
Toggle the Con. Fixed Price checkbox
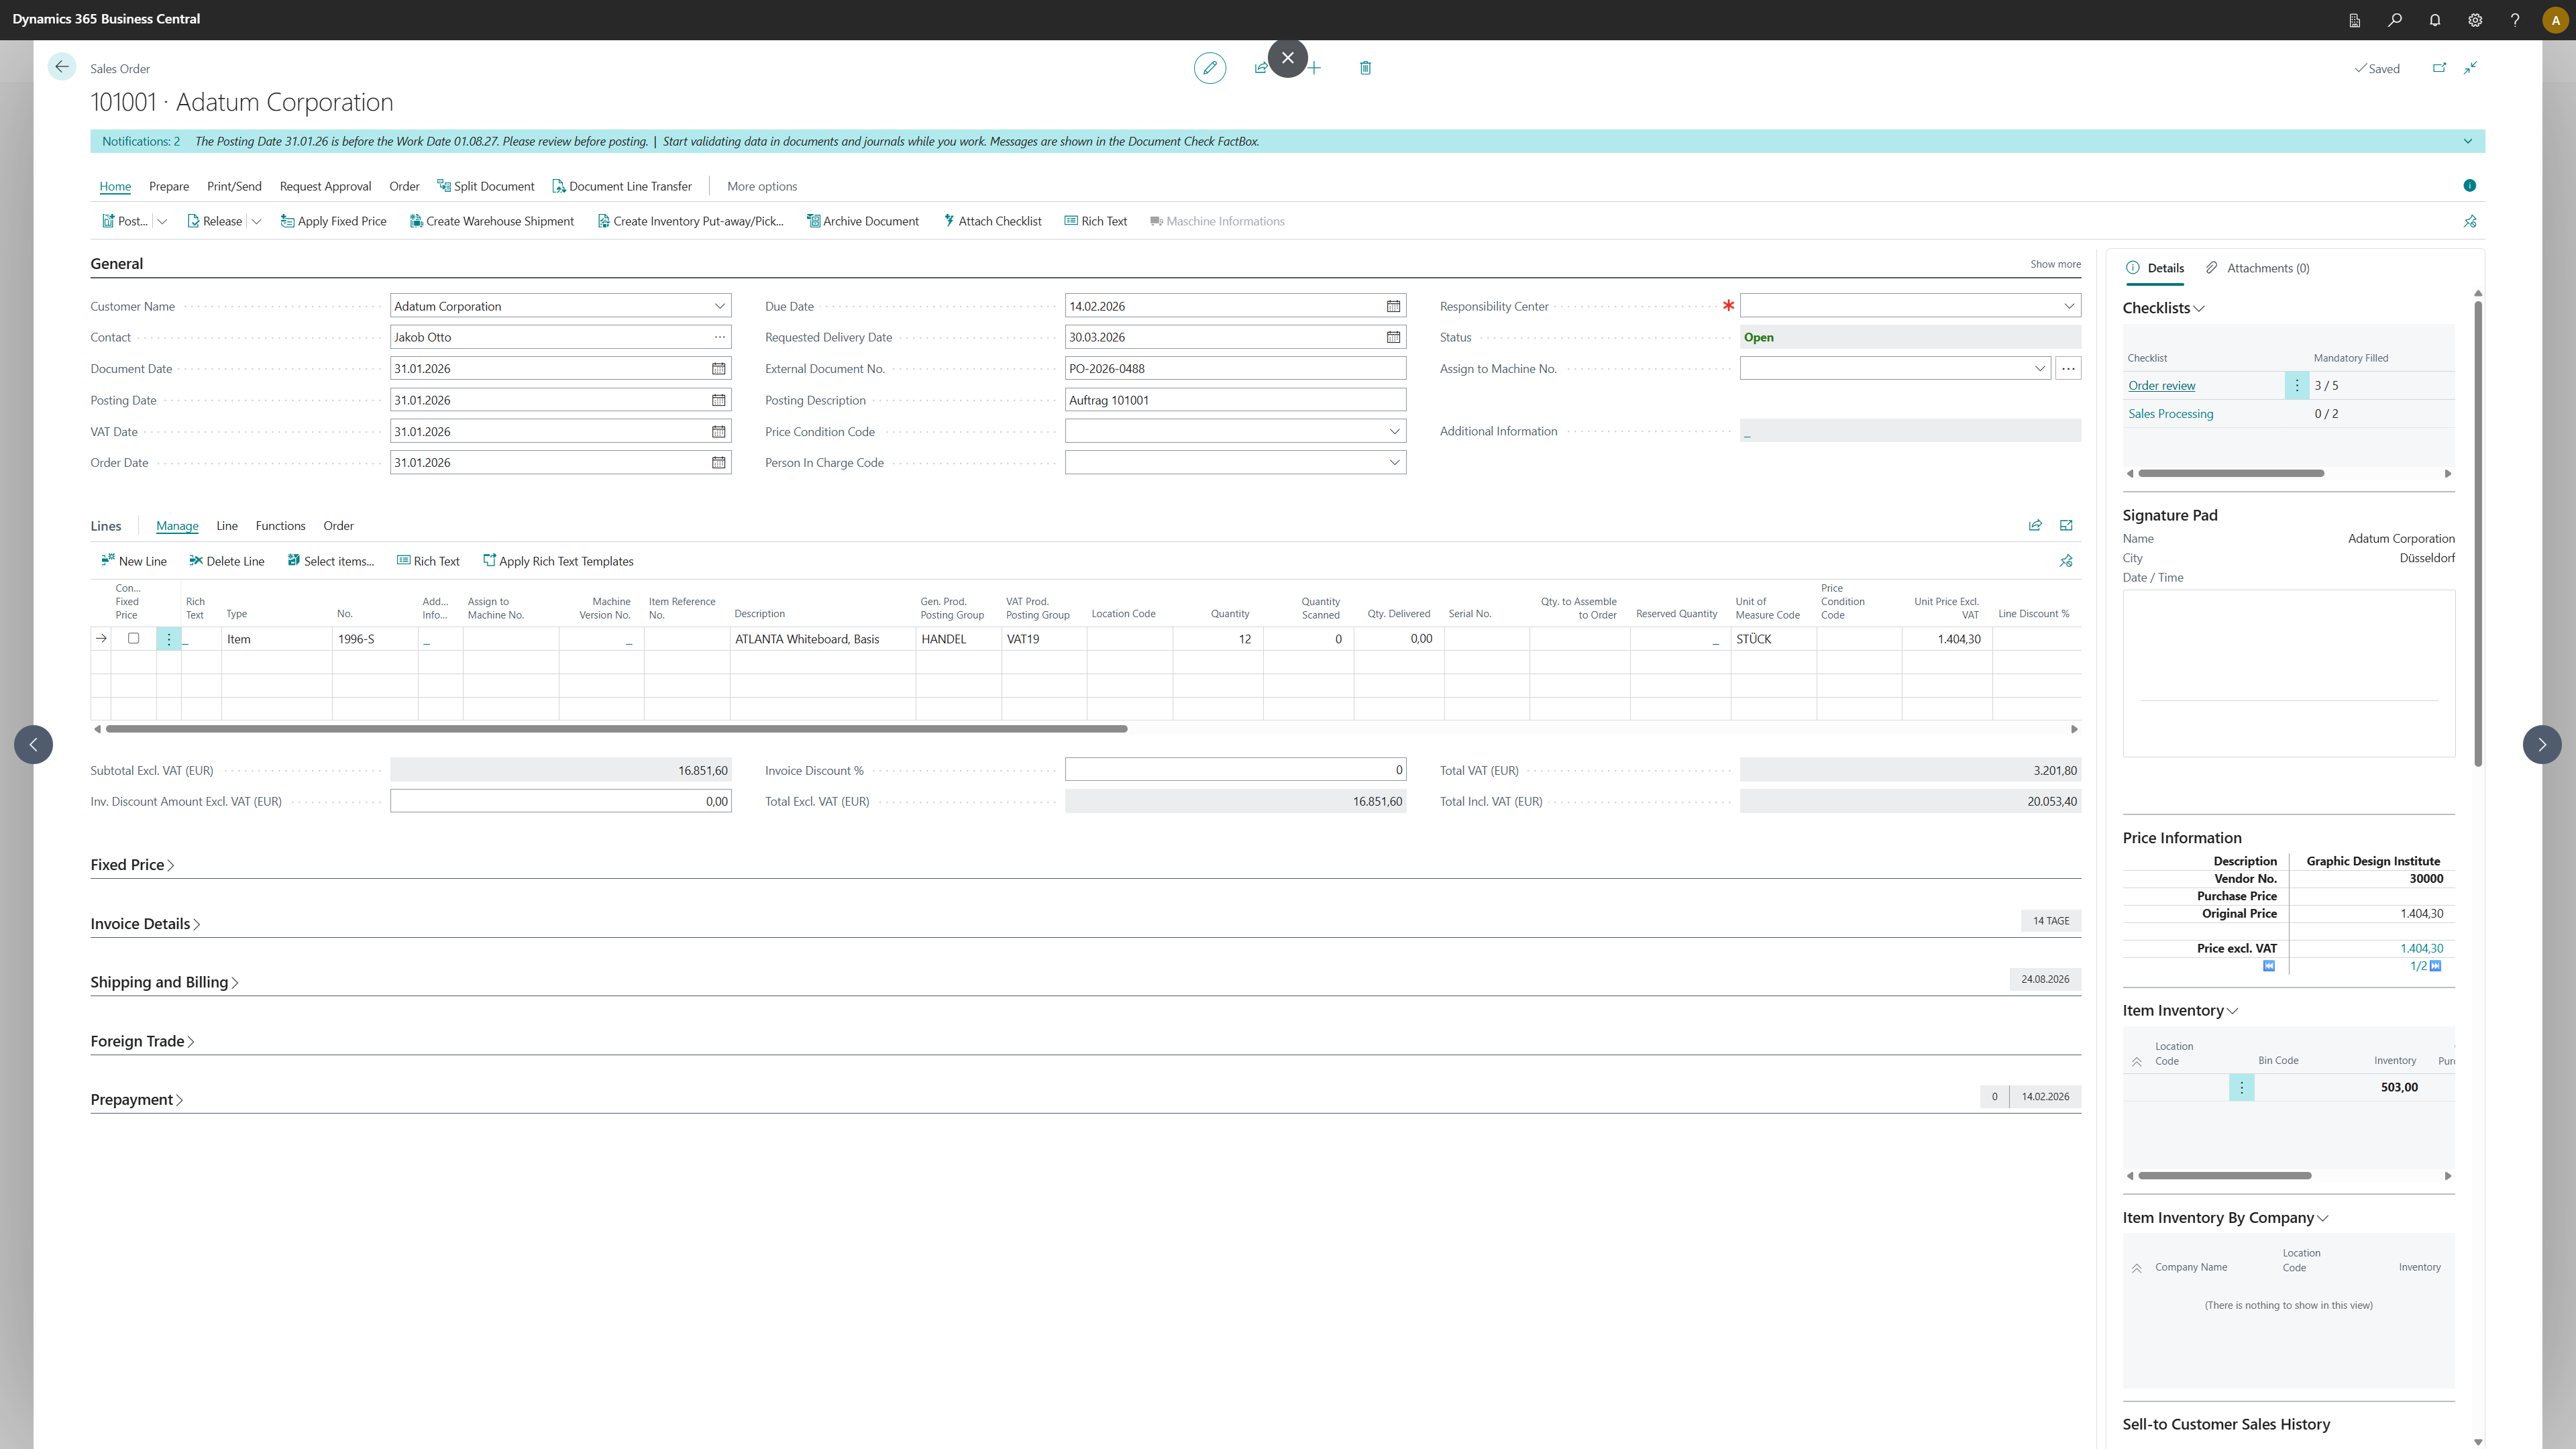(133, 639)
